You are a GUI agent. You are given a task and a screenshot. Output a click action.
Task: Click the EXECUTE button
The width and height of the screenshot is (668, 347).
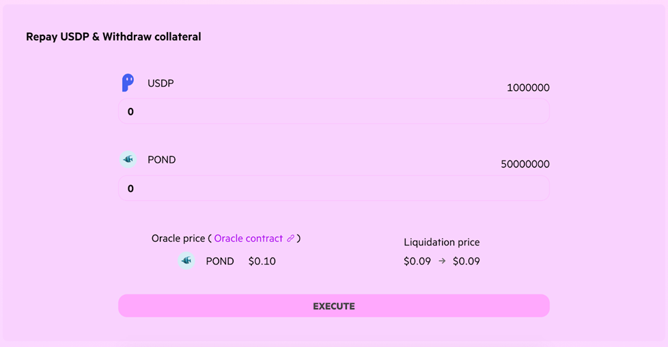coord(334,305)
